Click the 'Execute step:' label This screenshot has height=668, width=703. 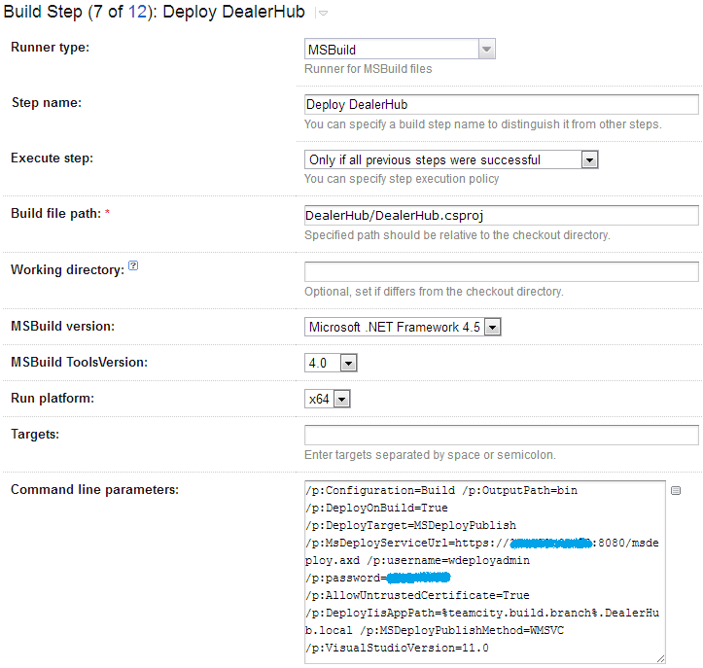(x=52, y=158)
